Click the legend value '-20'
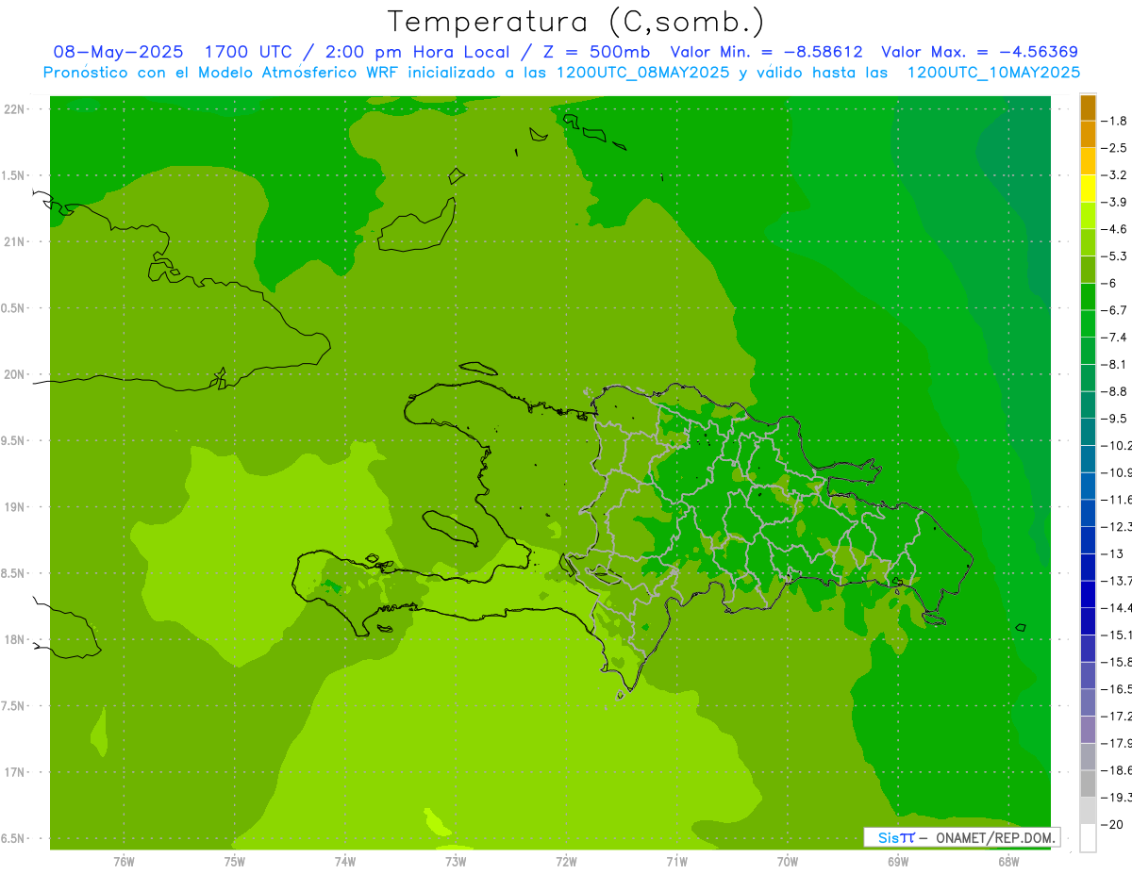Viewport: 1132px width, 874px height. [x=1113, y=824]
